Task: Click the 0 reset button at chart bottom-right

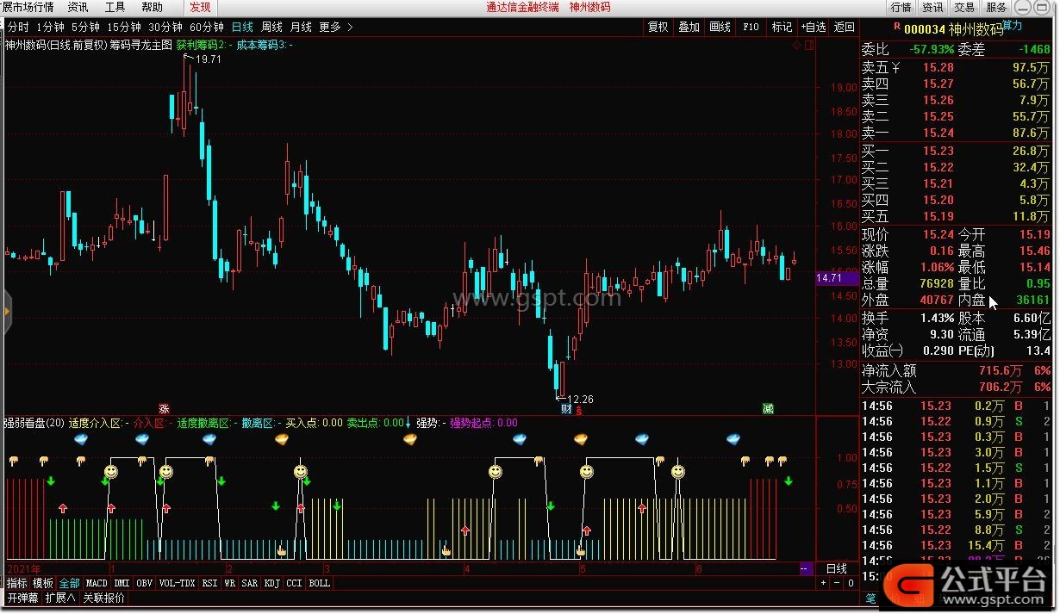Action: click(850, 583)
